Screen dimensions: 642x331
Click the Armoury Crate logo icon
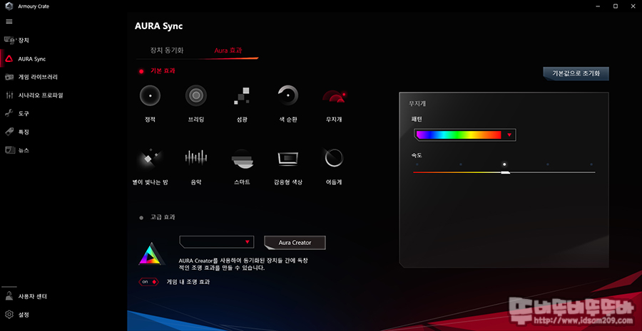click(9, 6)
